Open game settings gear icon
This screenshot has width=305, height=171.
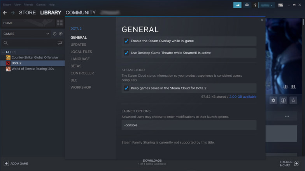click(273, 100)
